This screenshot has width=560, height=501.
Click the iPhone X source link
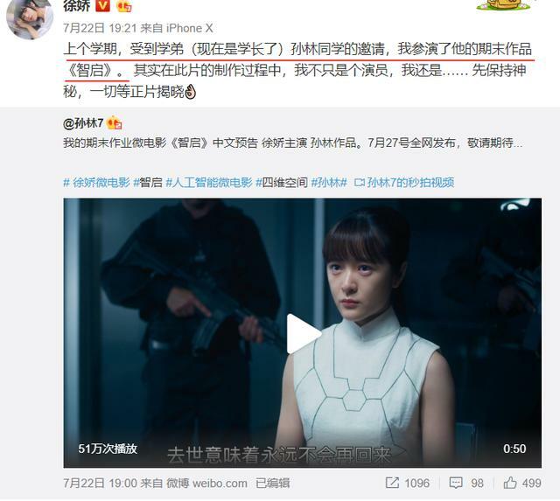point(190,28)
